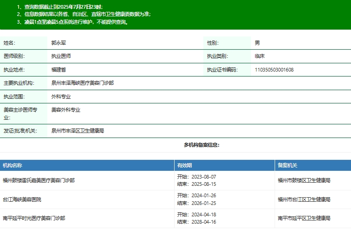
Task: Click the 执业医师 physician level value
Action: click(x=61, y=56)
